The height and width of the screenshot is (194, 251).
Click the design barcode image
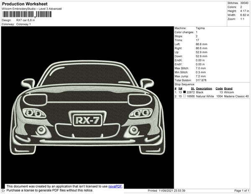pos(27,15)
